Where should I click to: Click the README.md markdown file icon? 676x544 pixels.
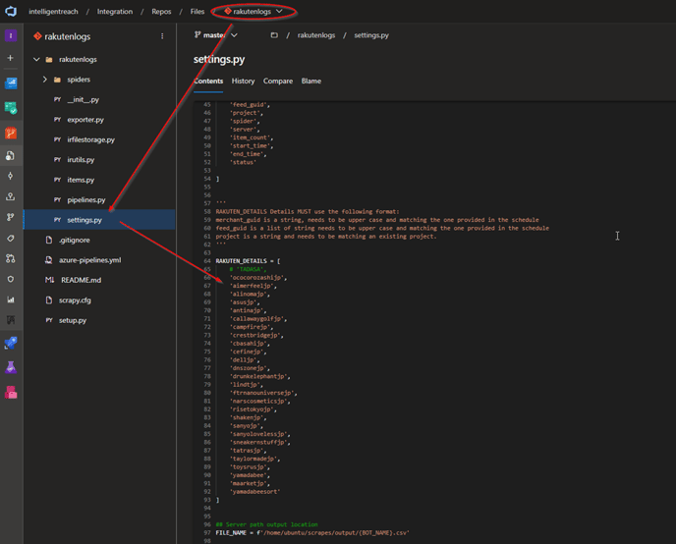[x=49, y=280]
